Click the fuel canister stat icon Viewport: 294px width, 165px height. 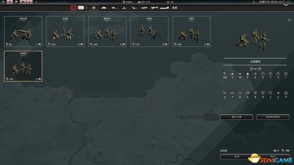247,74
